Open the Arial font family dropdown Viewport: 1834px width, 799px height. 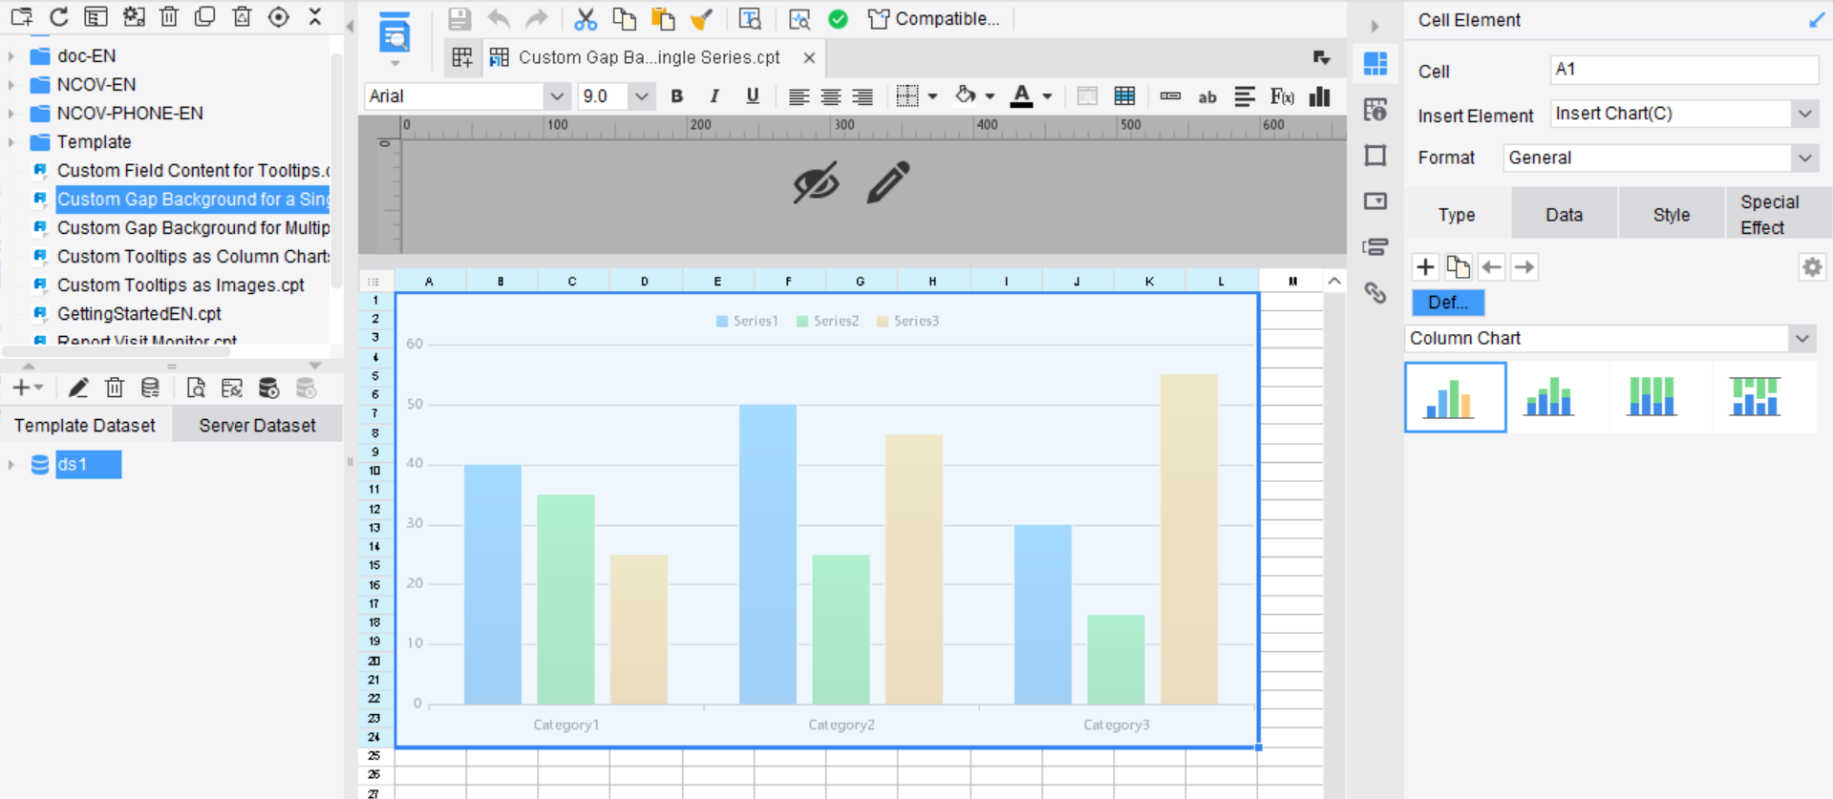(x=557, y=96)
